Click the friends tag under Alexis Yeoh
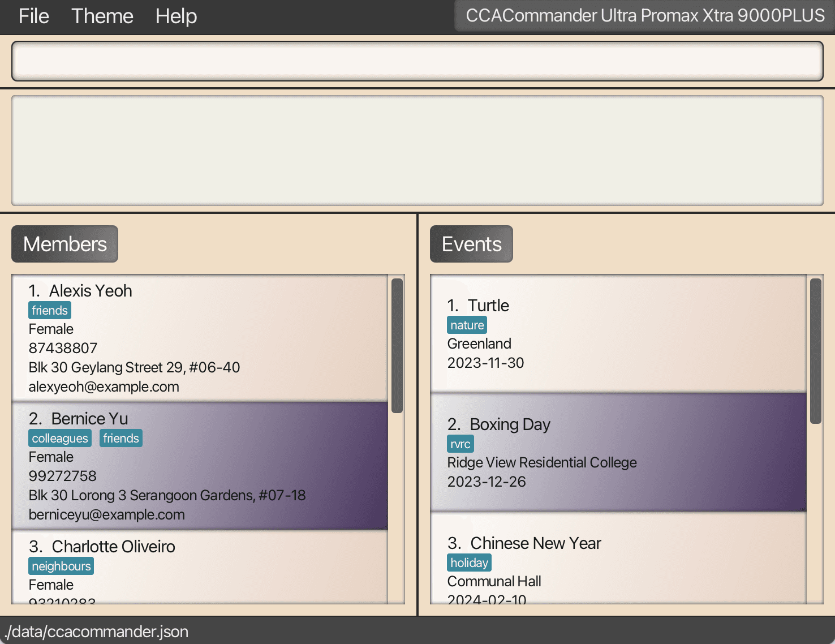The image size is (835, 644). pyautogui.click(x=50, y=310)
